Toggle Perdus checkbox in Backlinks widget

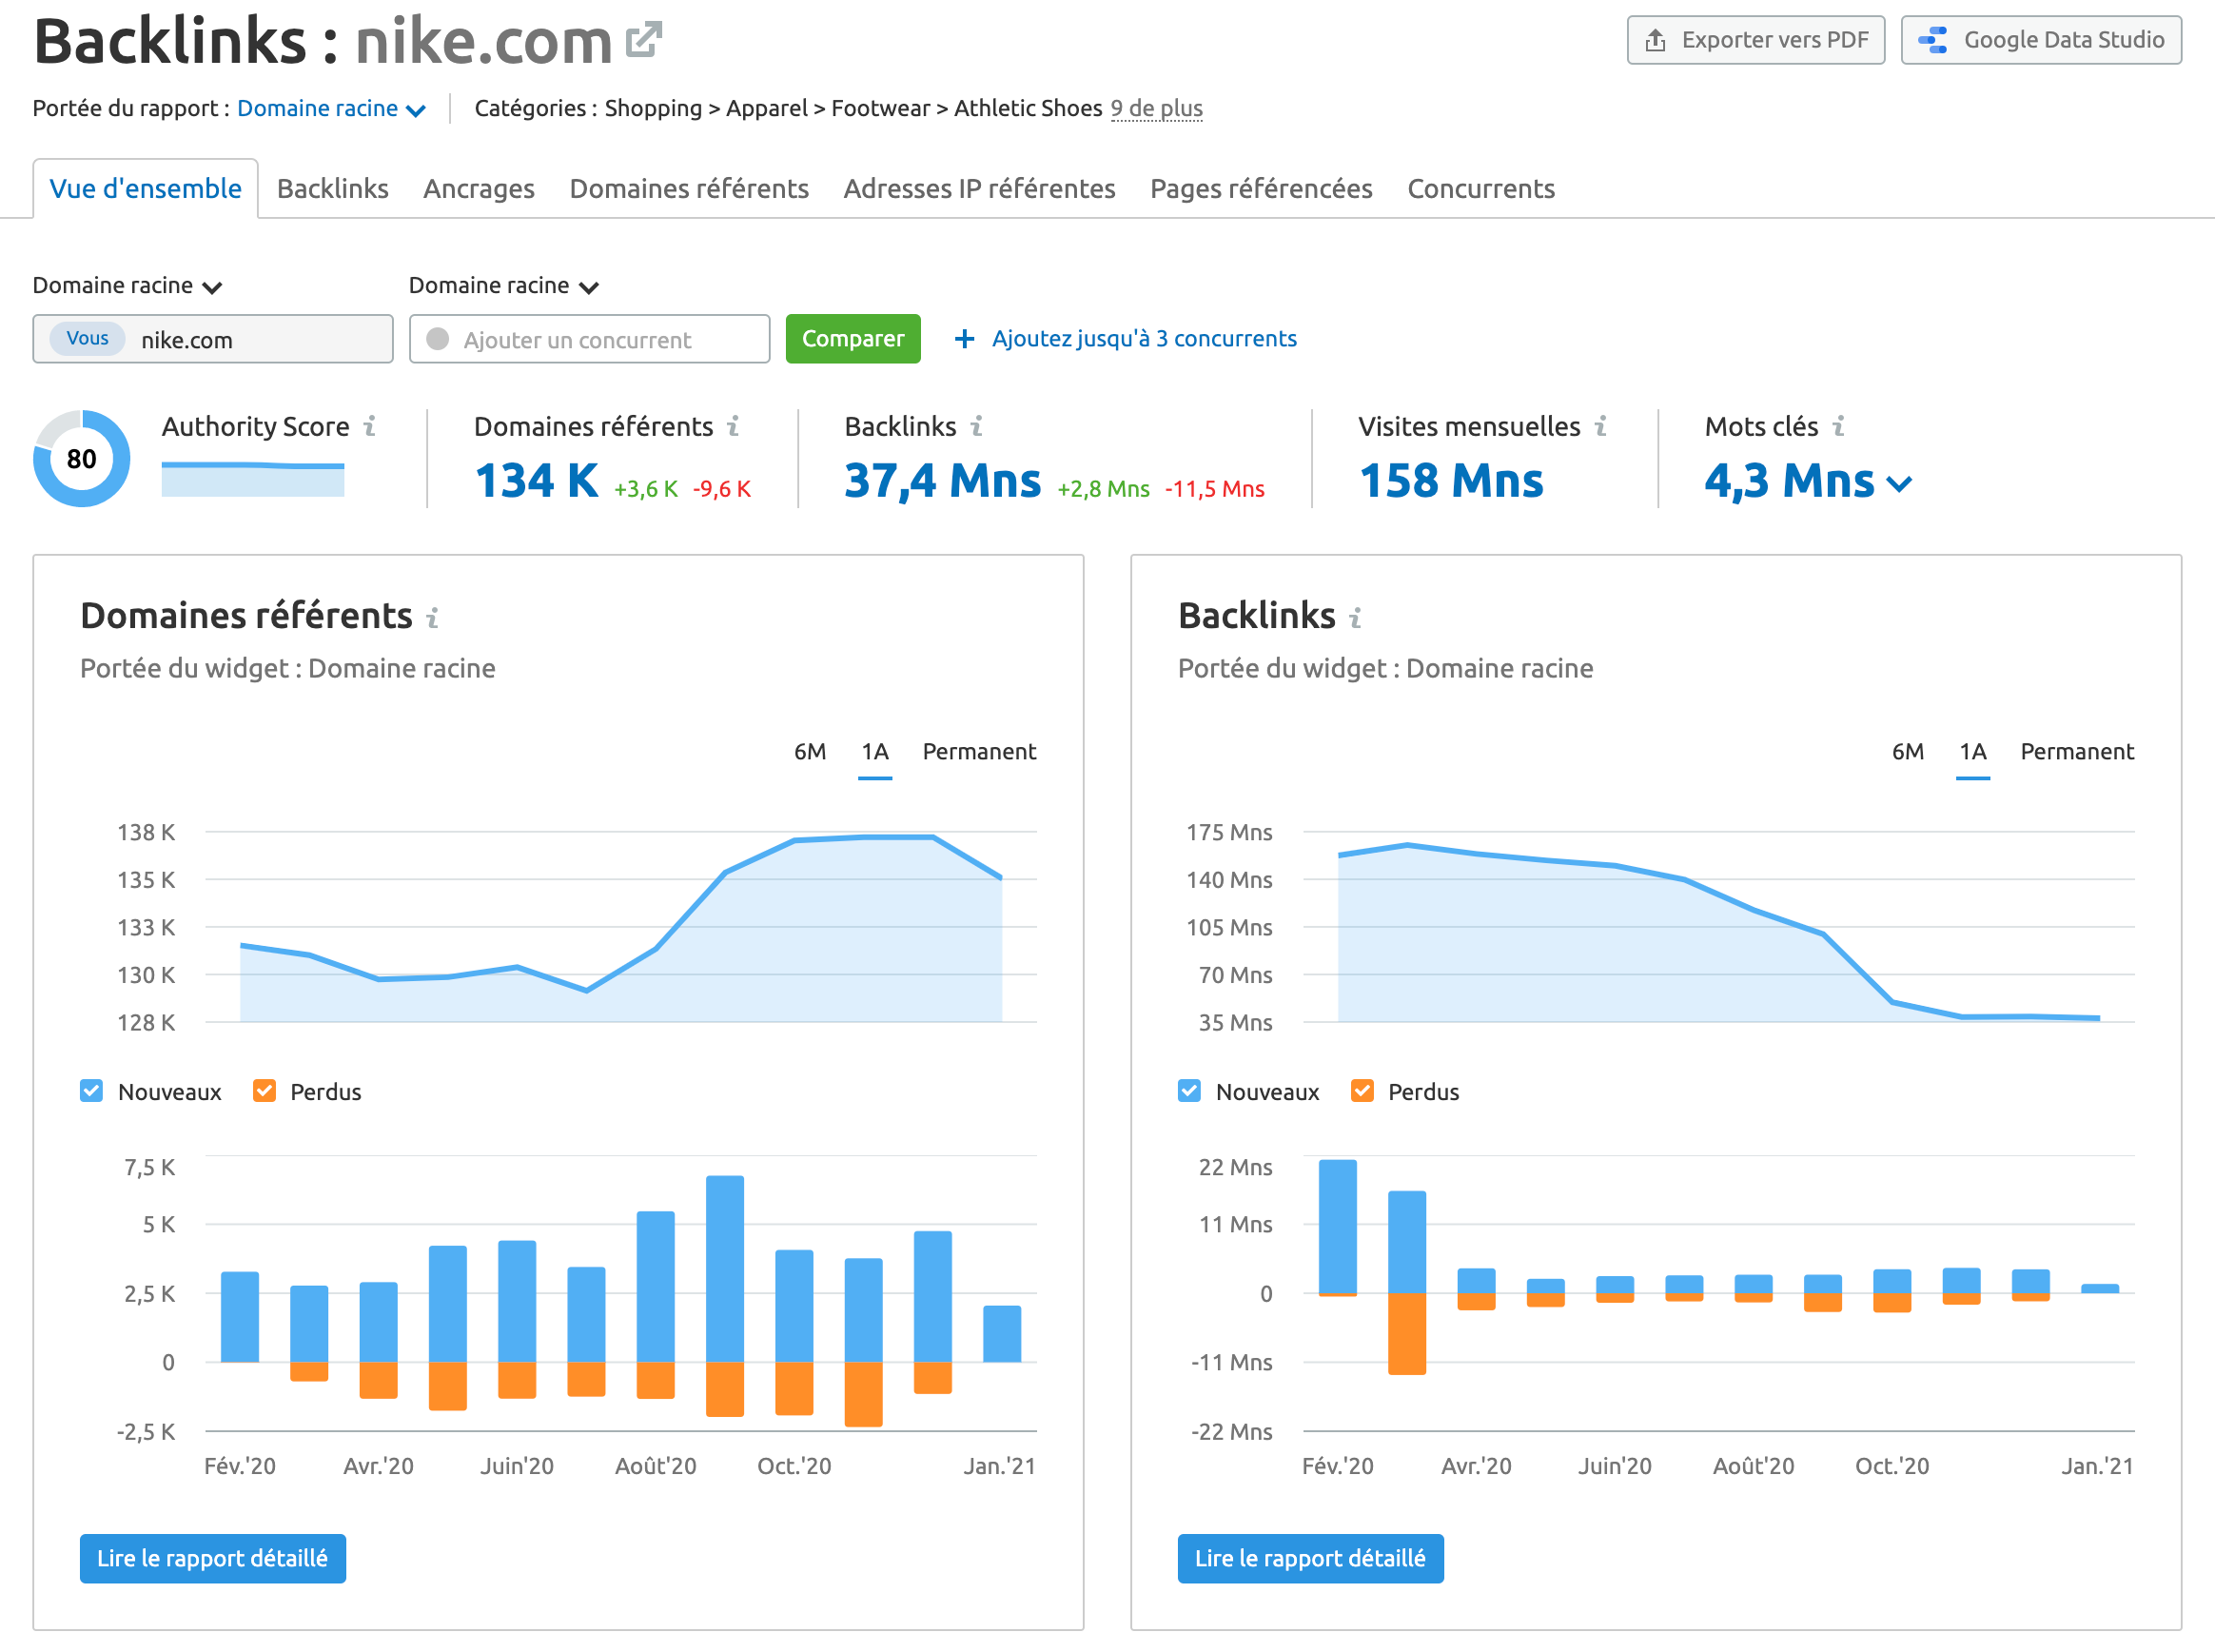point(1362,1090)
